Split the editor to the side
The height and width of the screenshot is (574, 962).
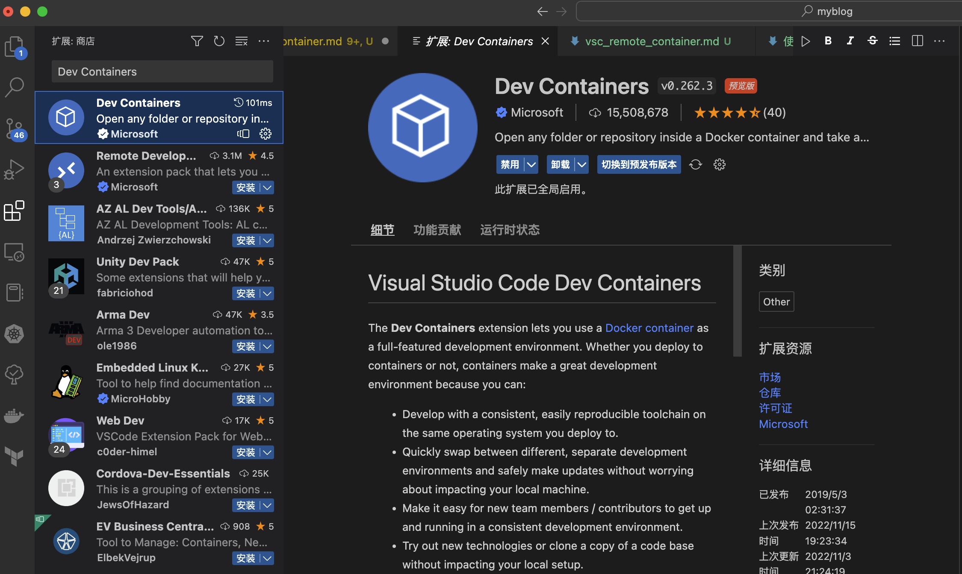point(917,41)
